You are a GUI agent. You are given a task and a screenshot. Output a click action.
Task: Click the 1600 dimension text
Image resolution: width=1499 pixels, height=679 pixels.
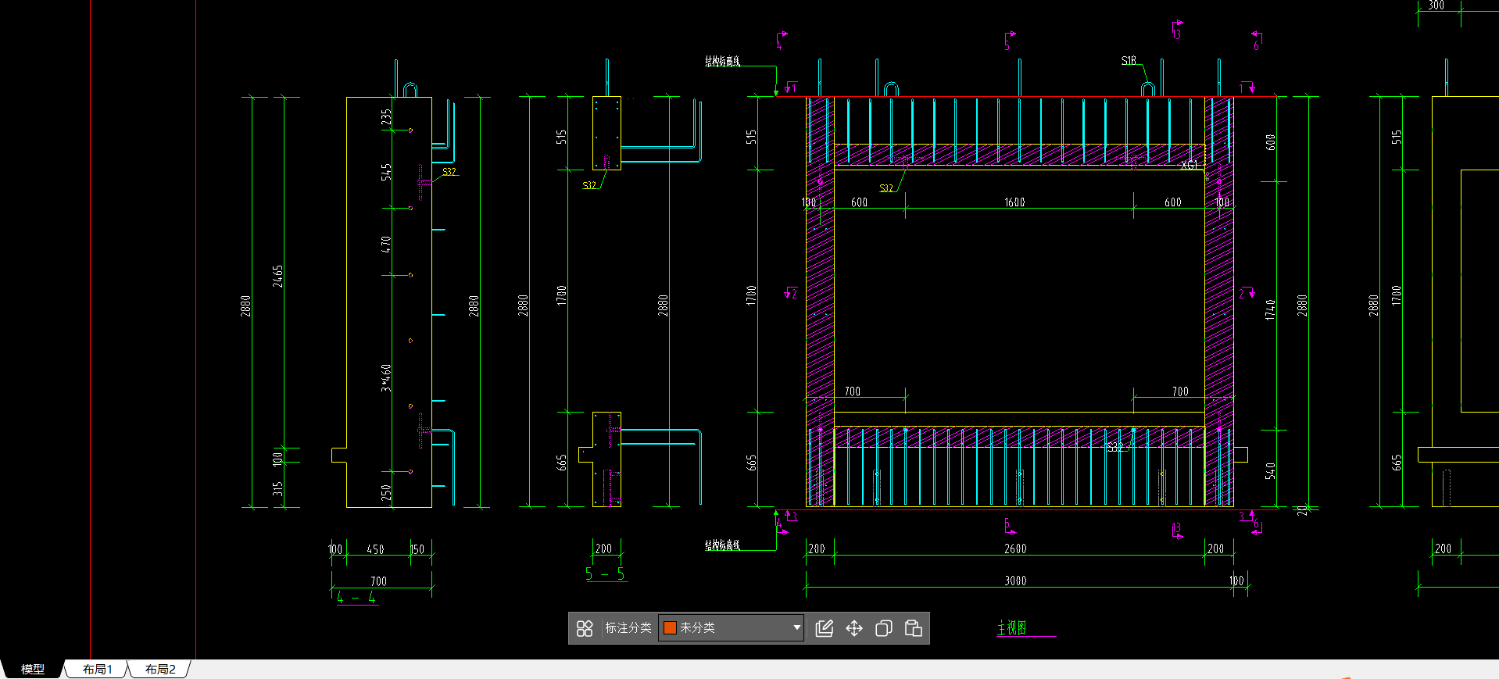point(1014,202)
